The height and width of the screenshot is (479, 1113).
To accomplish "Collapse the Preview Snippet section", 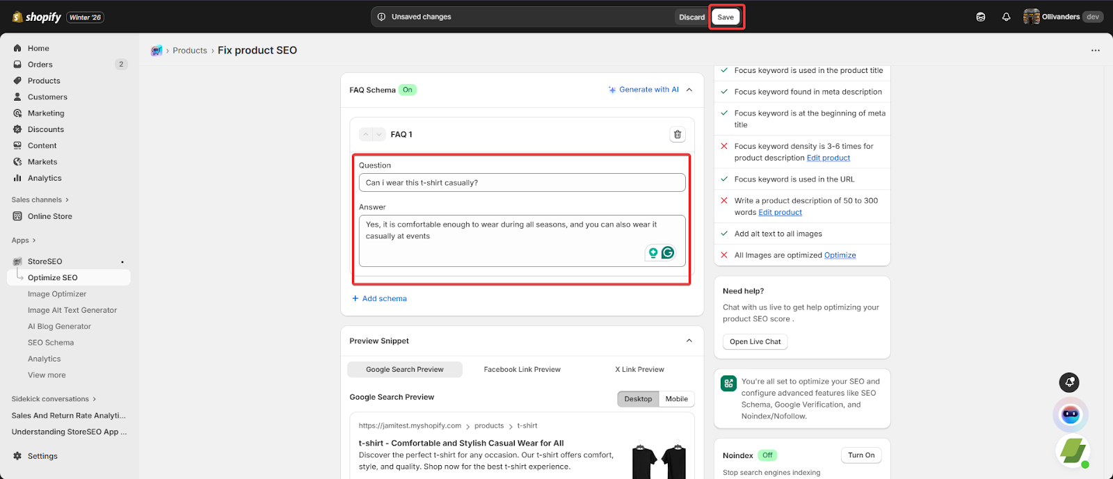I will (689, 341).
